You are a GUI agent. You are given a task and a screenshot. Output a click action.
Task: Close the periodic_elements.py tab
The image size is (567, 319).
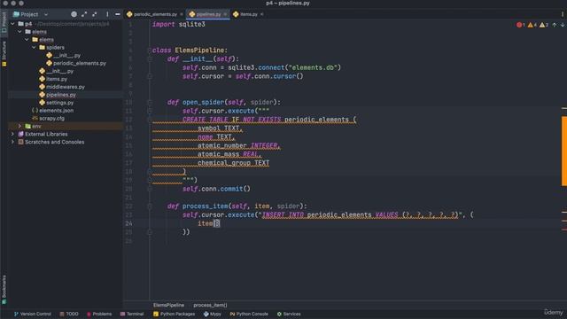tap(182, 14)
